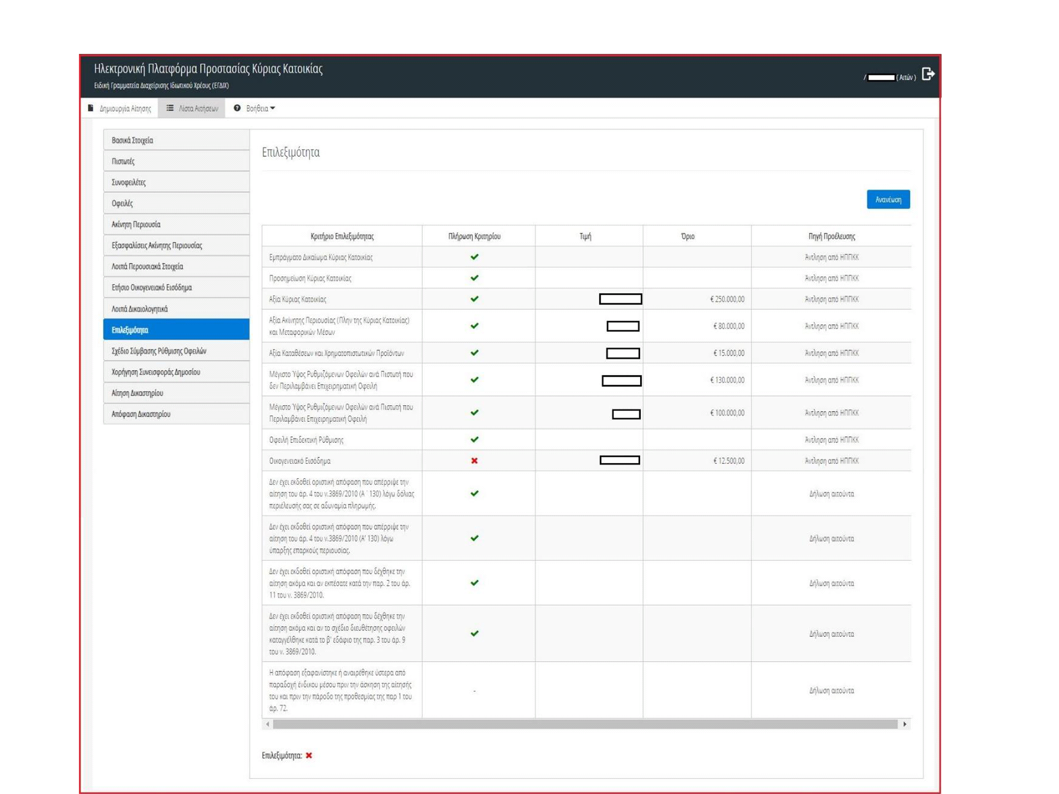Viewport: 1059px width, 794px height.
Task: Click the list icon beside Λίστα Αιτήσεων
Action: 170,108
